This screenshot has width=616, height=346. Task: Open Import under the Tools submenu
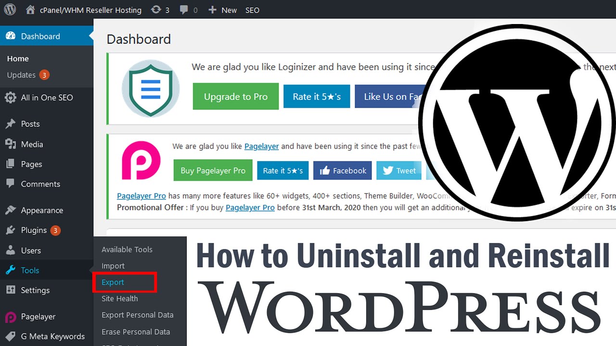(113, 266)
